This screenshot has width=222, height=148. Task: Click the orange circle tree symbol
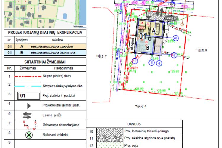[x=182, y=25]
